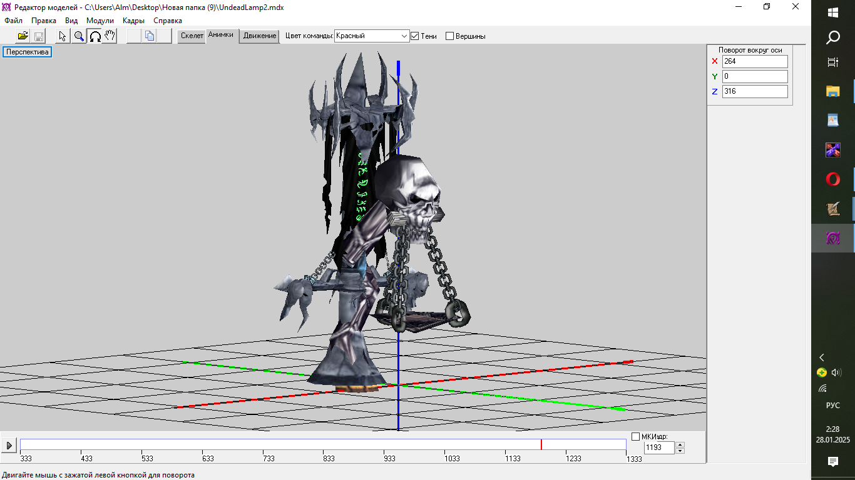Toggle the Тени shadows checkbox
855x480 pixels.
(x=414, y=36)
